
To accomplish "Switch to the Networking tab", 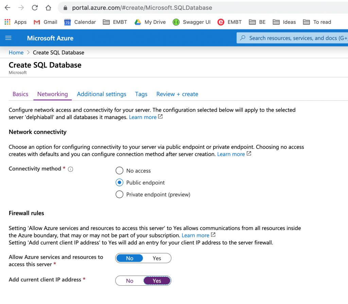I will click(53, 94).
